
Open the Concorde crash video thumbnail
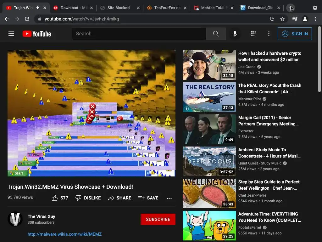click(x=209, y=97)
